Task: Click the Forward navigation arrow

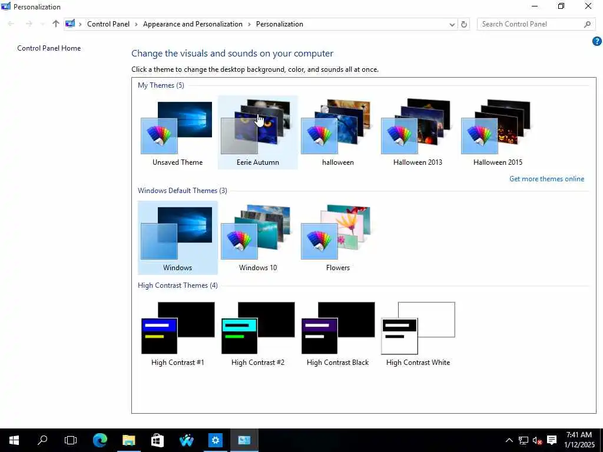Action: (29, 24)
